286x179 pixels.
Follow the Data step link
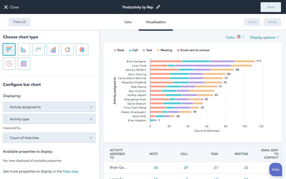point(71,171)
